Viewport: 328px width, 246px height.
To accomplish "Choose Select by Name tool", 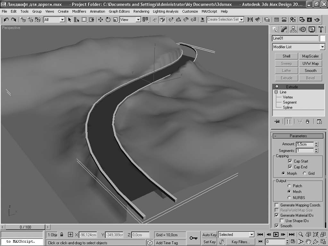I will [77, 20].
